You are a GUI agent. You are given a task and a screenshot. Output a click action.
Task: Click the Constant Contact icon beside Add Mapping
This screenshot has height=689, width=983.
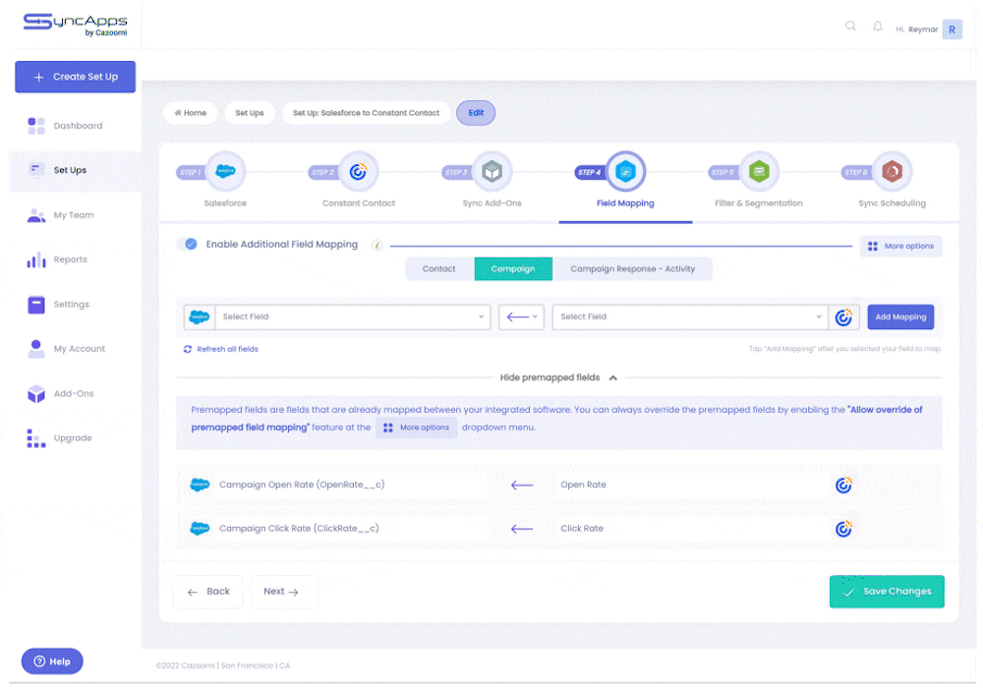tap(843, 317)
